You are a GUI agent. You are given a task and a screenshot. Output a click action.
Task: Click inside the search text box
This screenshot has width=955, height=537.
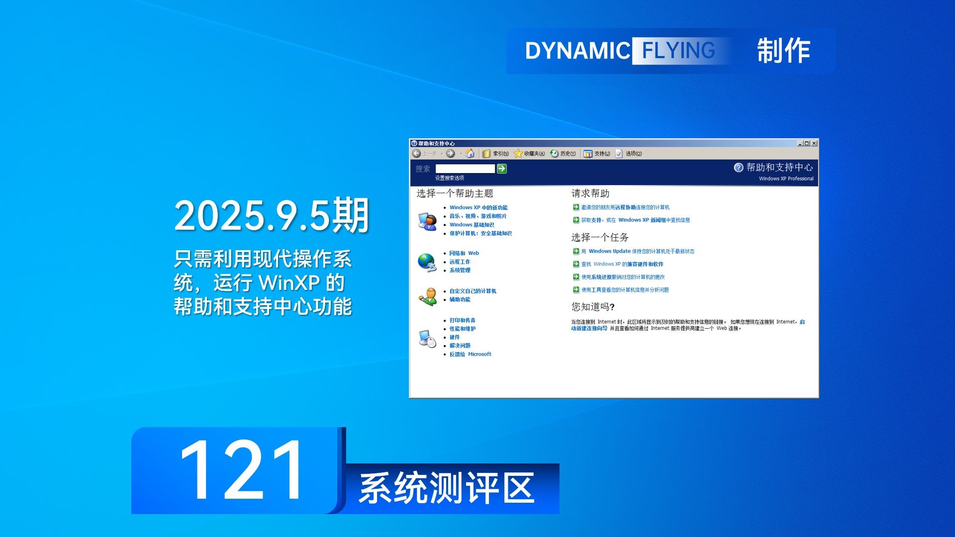pos(465,169)
